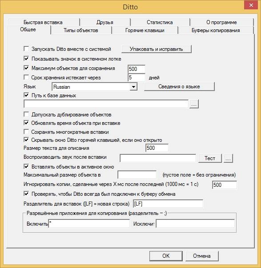
Task: Toggle Проверять подключение к буферу обмена checkbox
Action: (26, 194)
